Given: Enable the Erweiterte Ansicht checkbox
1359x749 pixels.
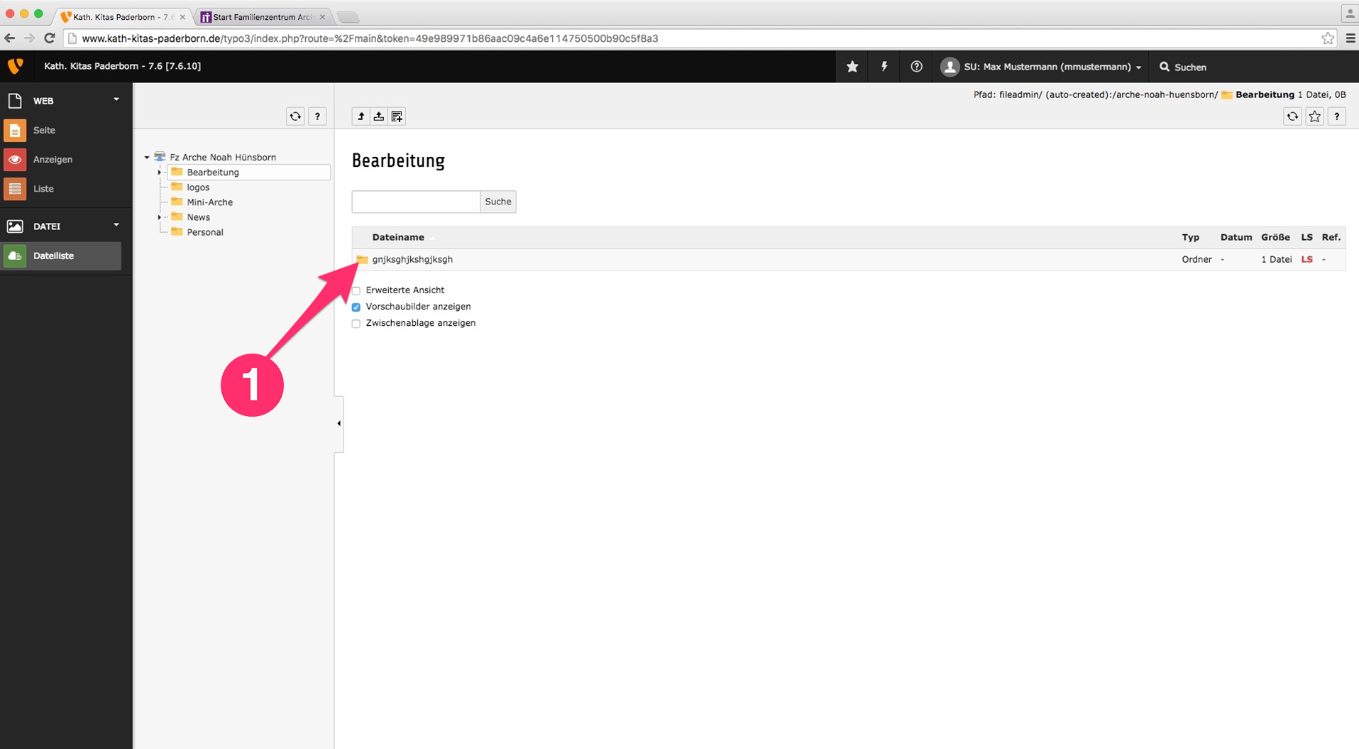Looking at the screenshot, I should tap(356, 290).
